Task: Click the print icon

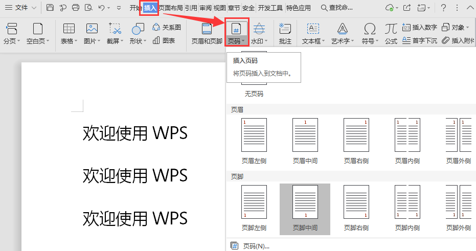Action: [x=76, y=8]
